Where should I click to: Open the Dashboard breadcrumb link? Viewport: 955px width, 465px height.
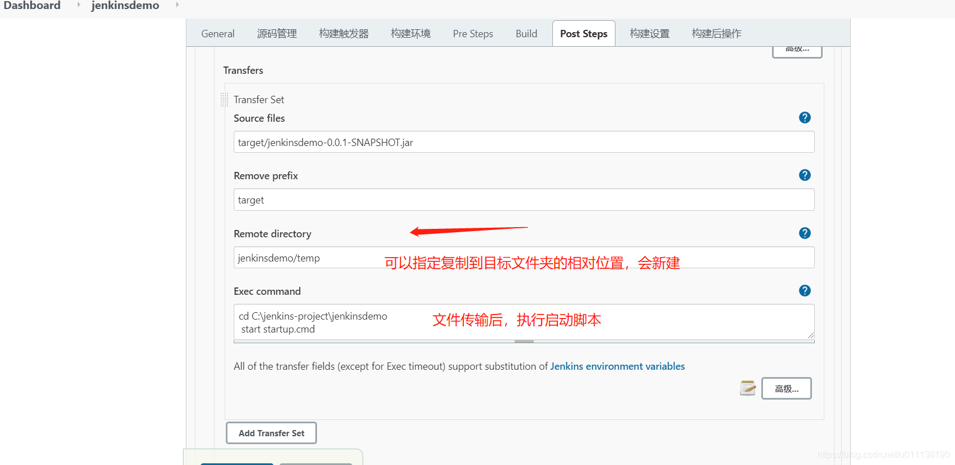pyautogui.click(x=32, y=5)
